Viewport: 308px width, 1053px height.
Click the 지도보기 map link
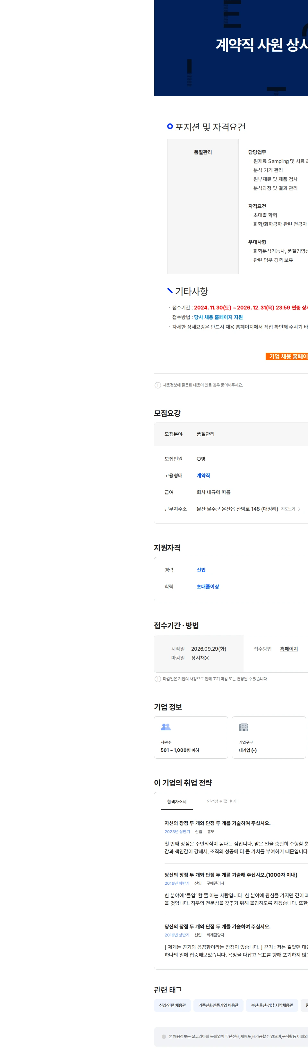point(288,509)
